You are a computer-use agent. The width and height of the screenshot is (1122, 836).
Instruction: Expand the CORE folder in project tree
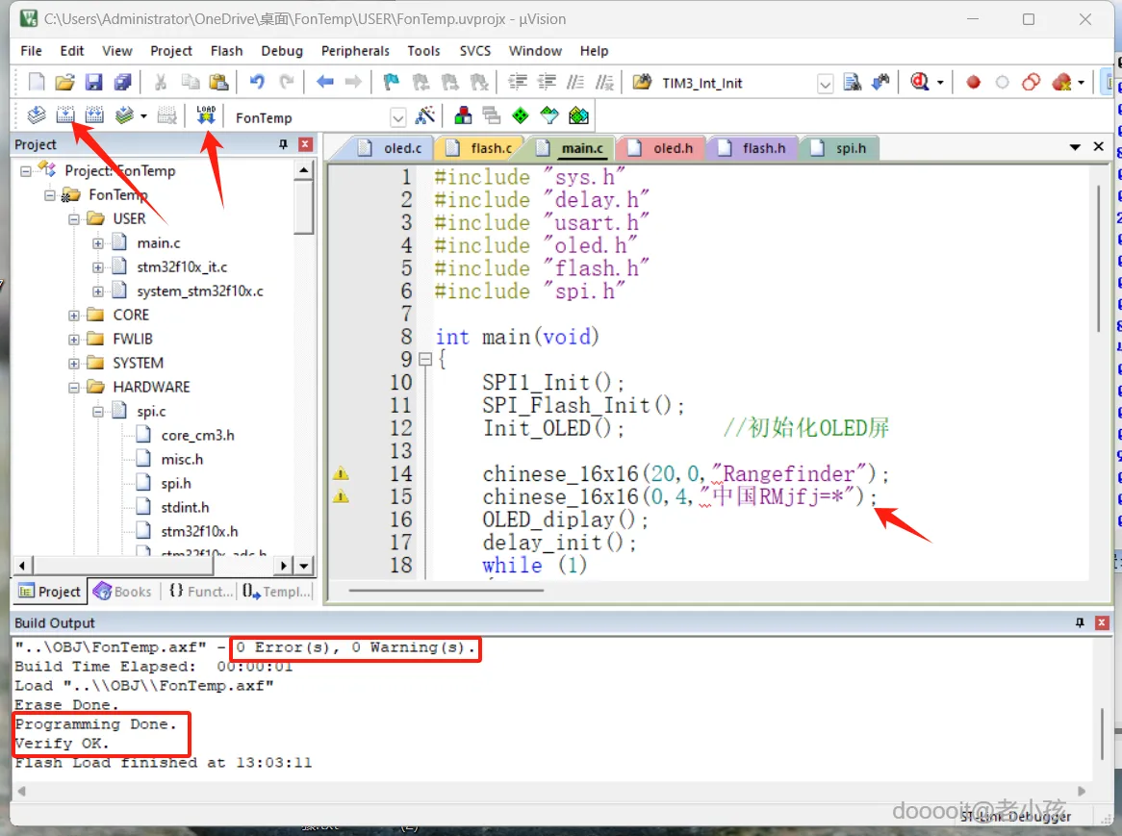(x=74, y=315)
